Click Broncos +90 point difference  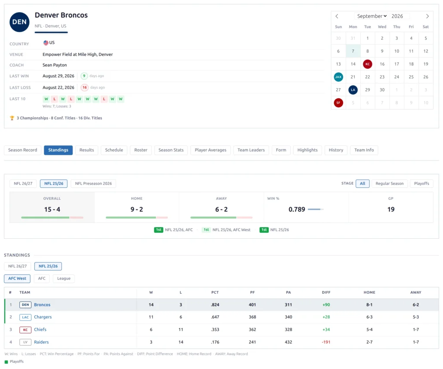[x=326, y=305]
